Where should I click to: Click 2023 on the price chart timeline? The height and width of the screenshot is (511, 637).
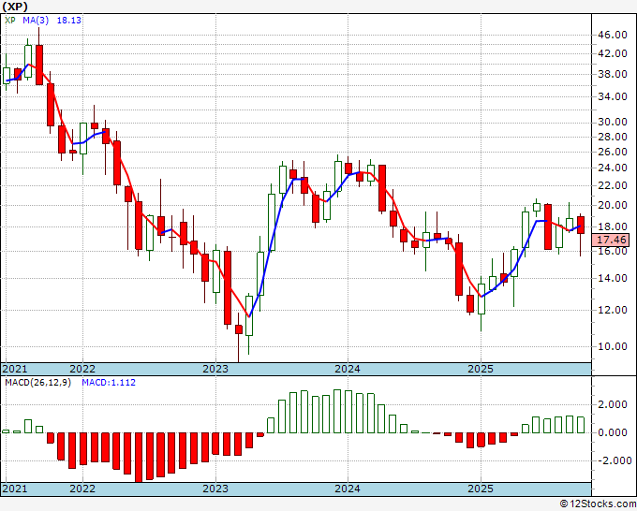(215, 369)
